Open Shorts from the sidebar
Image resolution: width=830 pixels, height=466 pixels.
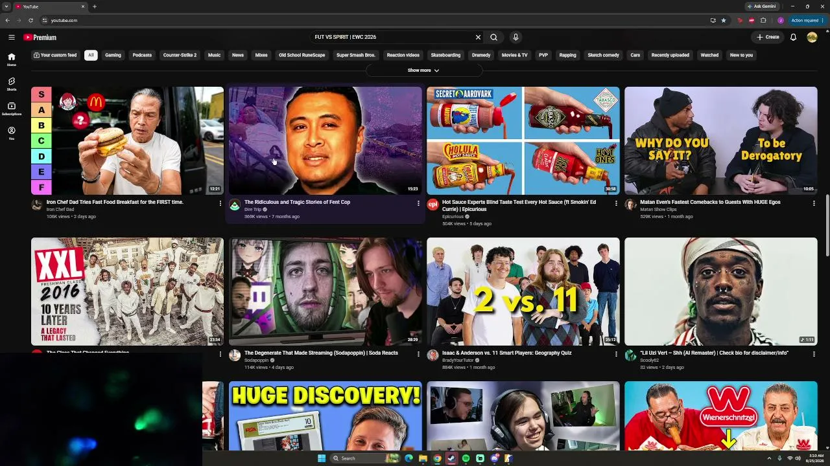click(12, 84)
